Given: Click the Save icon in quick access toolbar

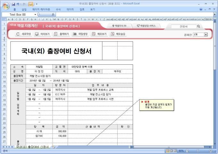Looking at the screenshot, I should coord(13,4).
